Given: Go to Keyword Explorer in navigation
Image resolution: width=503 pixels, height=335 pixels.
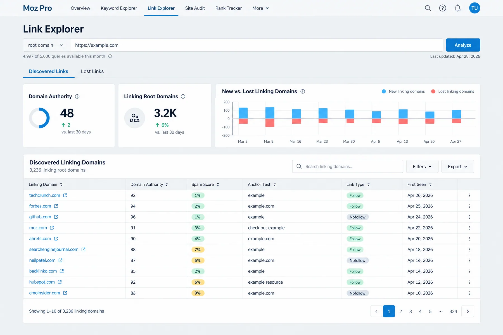Looking at the screenshot, I should [119, 8].
